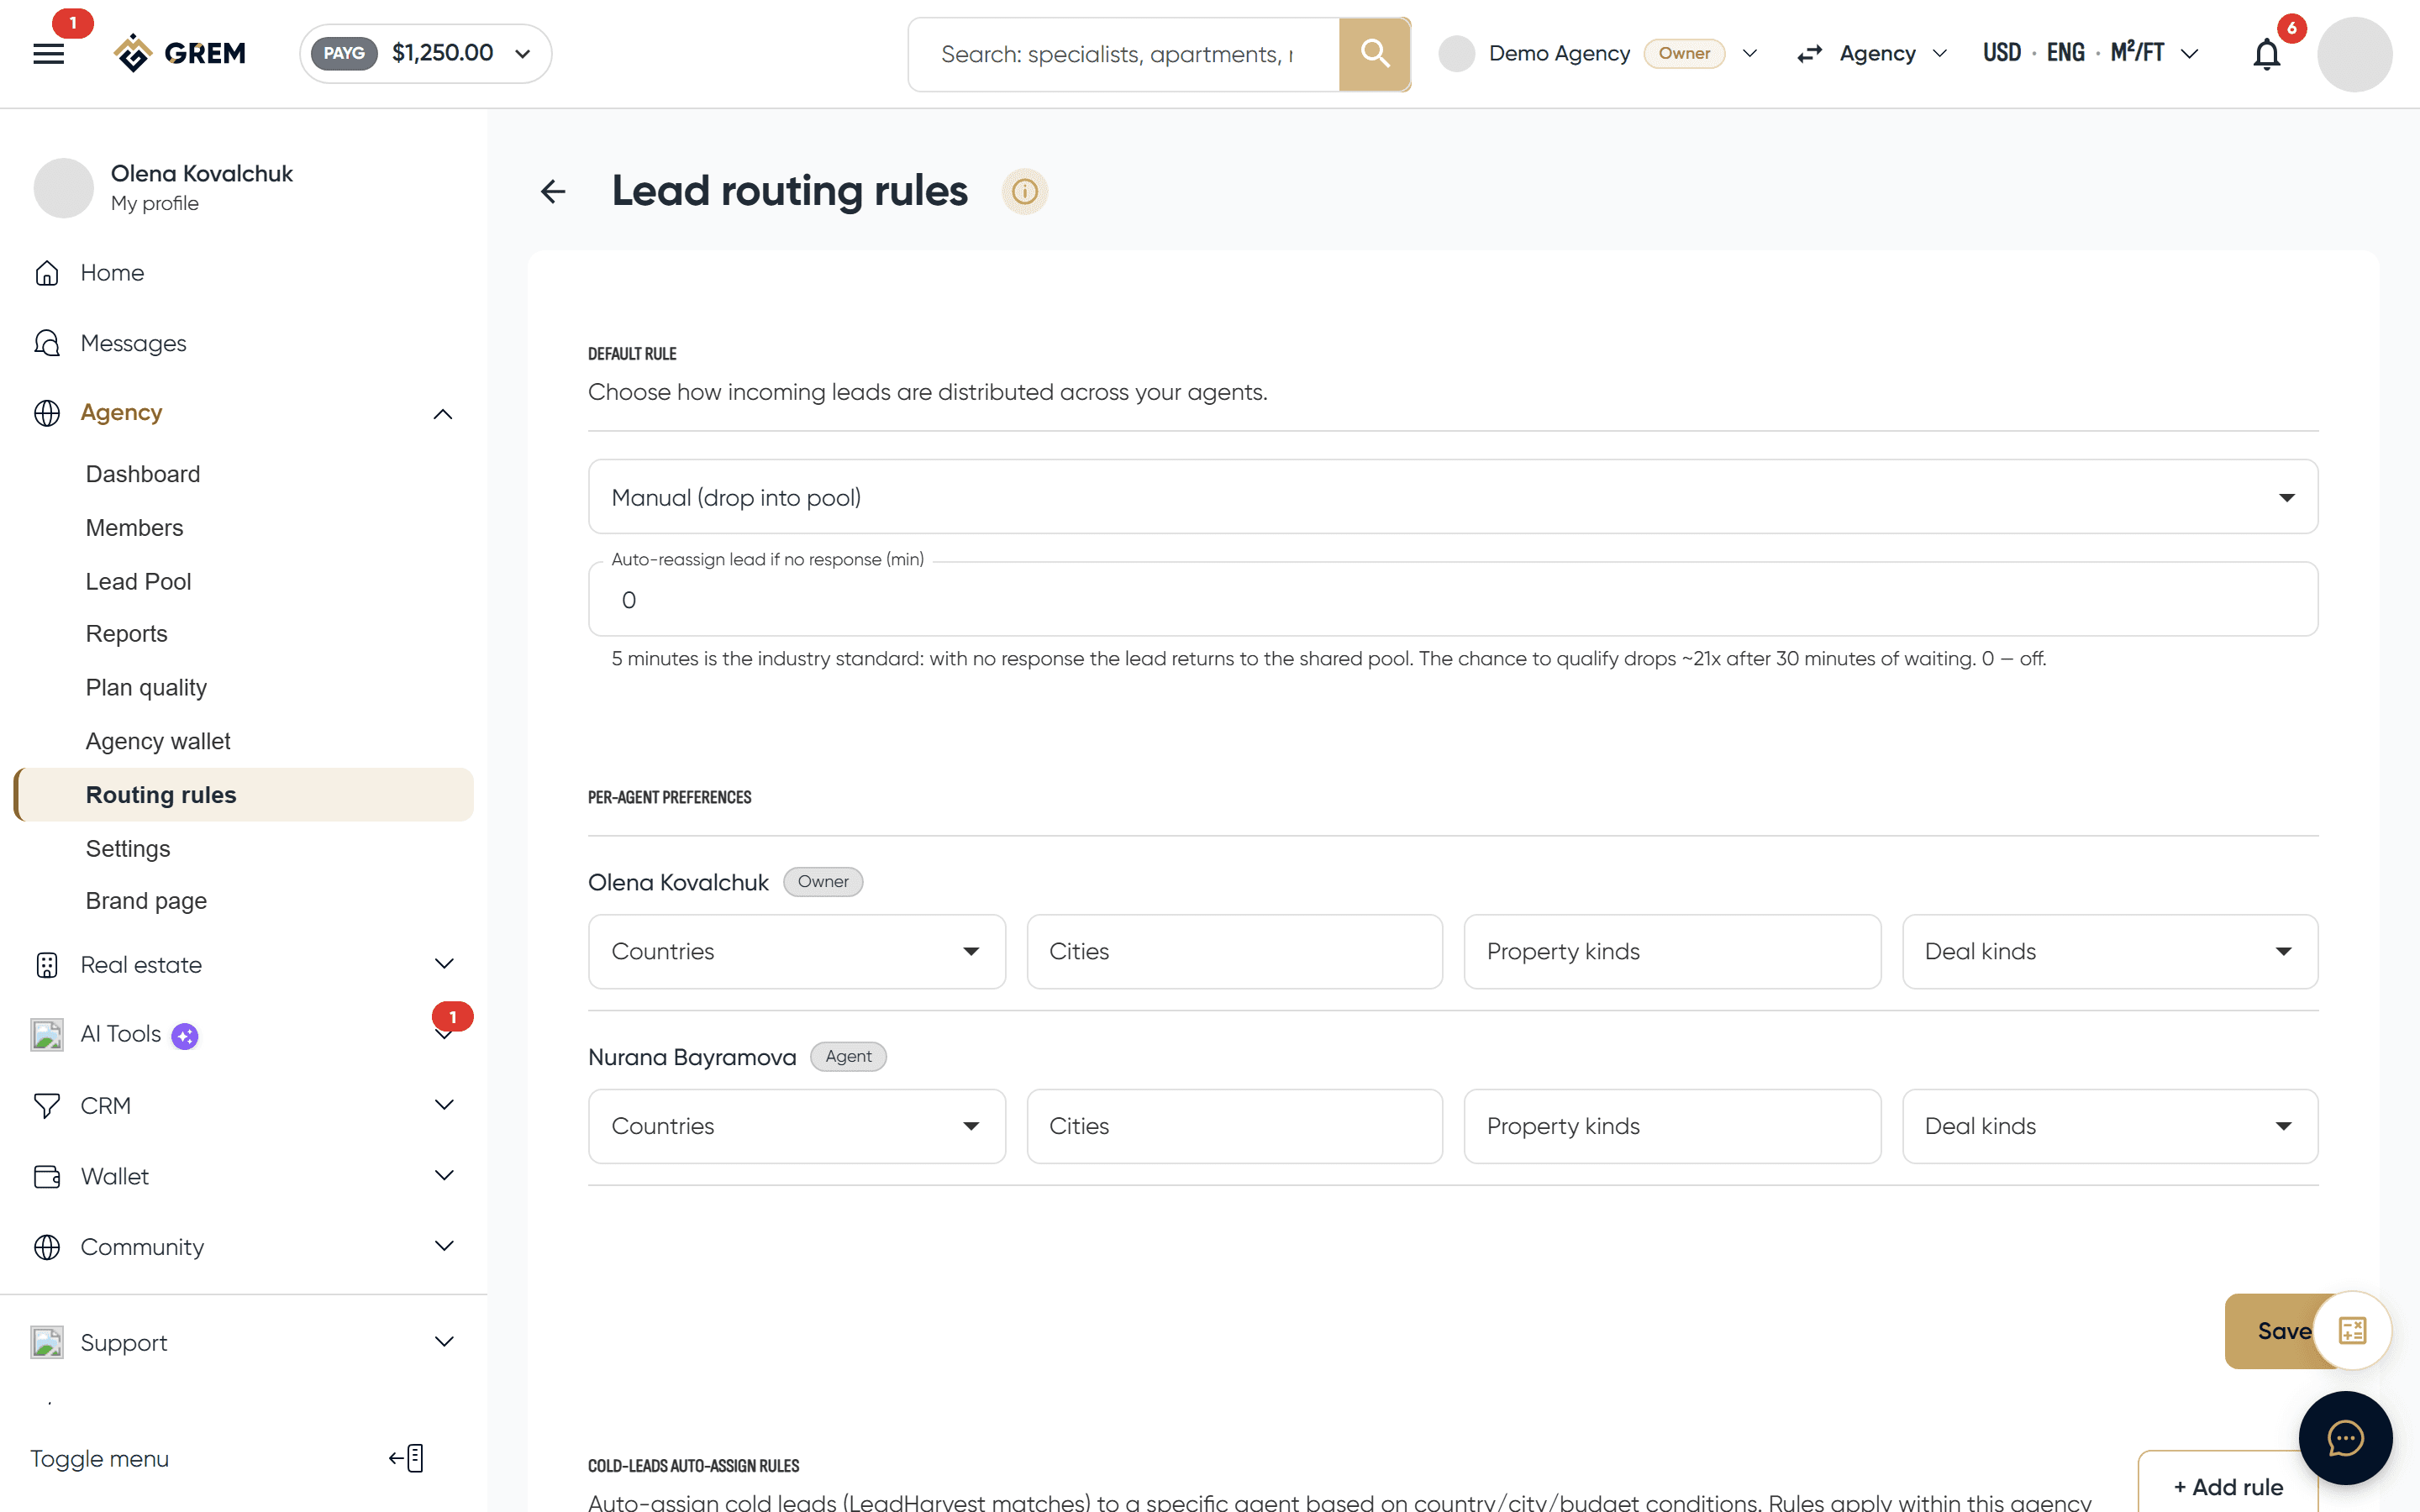Click the GREM logo
Screen dimensions: 2420x1512
pos(180,53)
